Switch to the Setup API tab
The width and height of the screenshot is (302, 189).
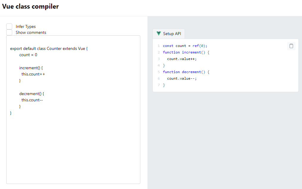coord(169,34)
